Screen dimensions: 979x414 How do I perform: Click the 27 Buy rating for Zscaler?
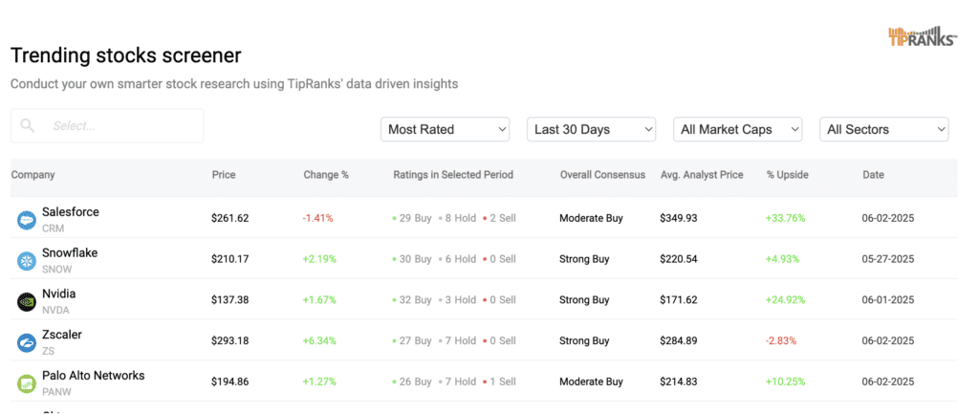coord(412,341)
